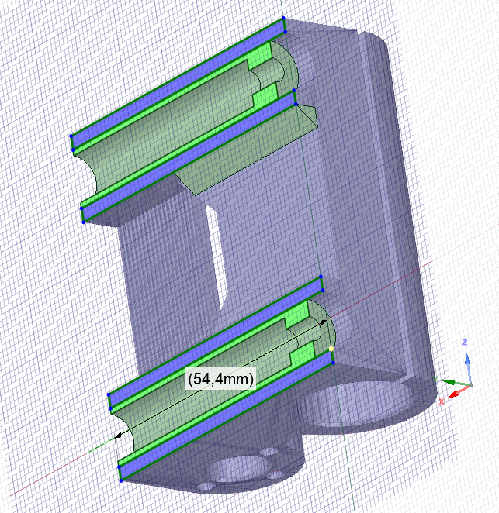Click the green Y axis arrow

click(450, 381)
